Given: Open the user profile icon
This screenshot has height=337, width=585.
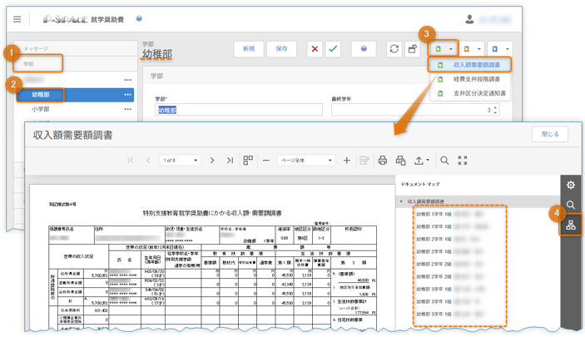Looking at the screenshot, I should click(469, 19).
